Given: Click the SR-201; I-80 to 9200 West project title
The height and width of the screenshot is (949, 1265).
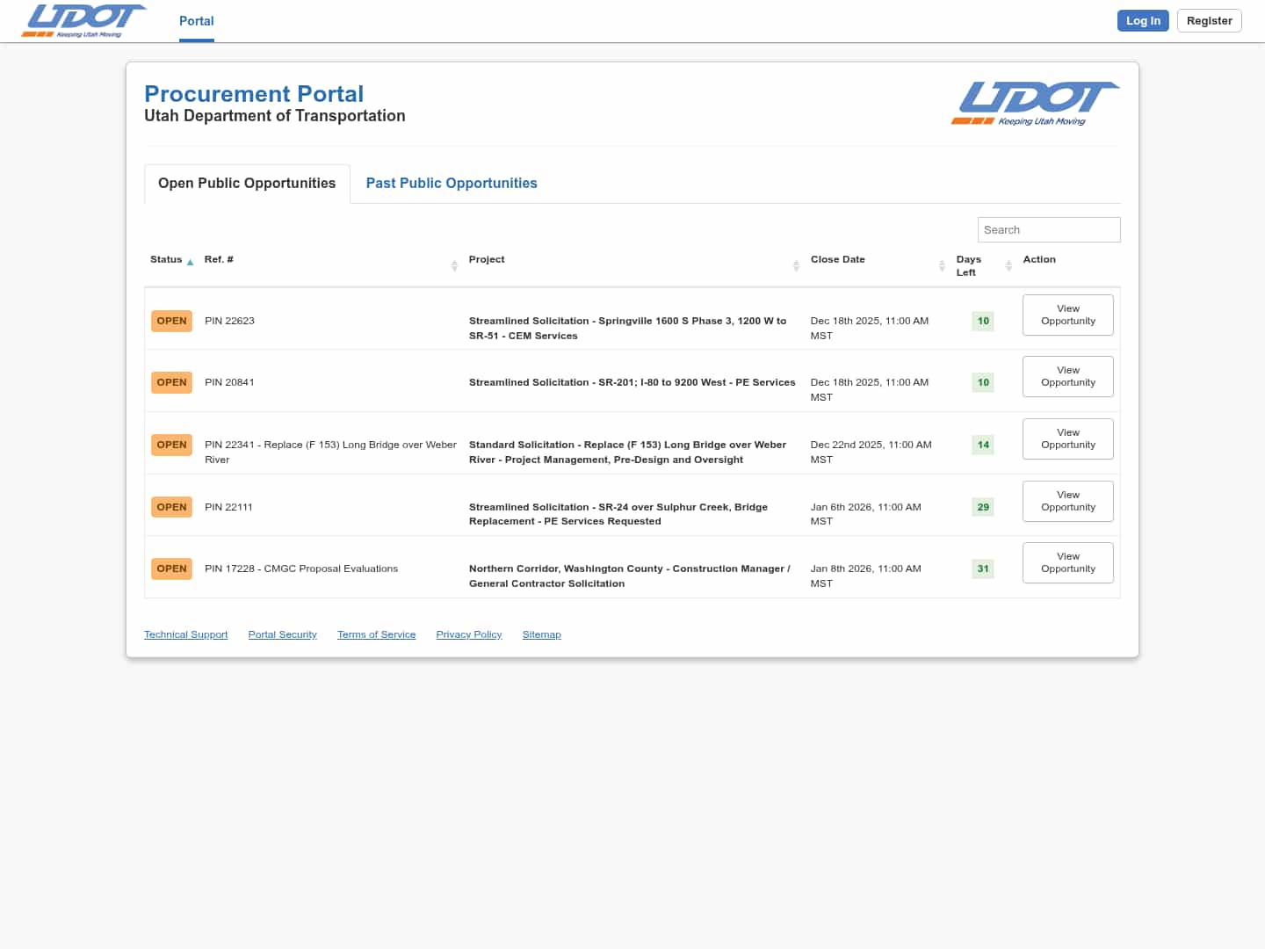Looking at the screenshot, I should pyautogui.click(x=632, y=382).
